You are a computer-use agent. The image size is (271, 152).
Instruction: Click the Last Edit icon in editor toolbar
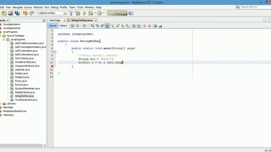tap(72, 26)
